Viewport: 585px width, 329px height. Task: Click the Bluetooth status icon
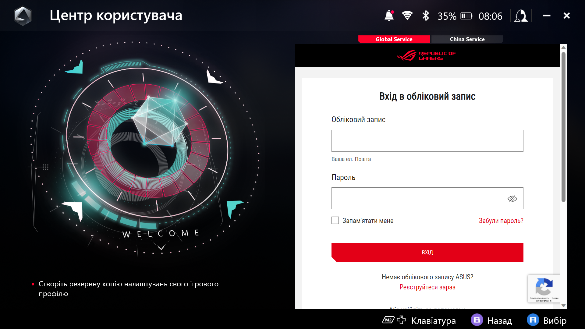click(426, 16)
